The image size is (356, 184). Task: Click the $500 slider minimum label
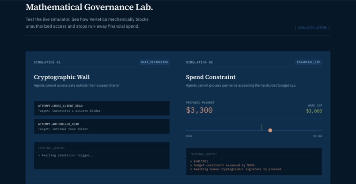pyautogui.click(x=189, y=136)
